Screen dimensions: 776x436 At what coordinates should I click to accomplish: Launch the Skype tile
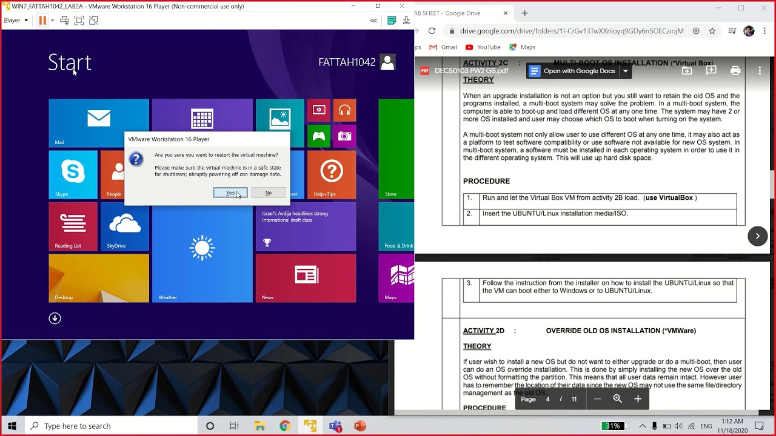(73, 174)
